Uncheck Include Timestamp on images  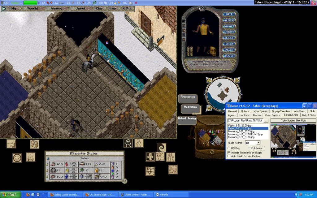pyautogui.click(x=229, y=153)
